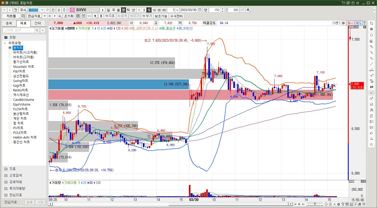This screenshot has width=377, height=208.
Task: Select the trend line drawing tool
Action: pos(371,64)
